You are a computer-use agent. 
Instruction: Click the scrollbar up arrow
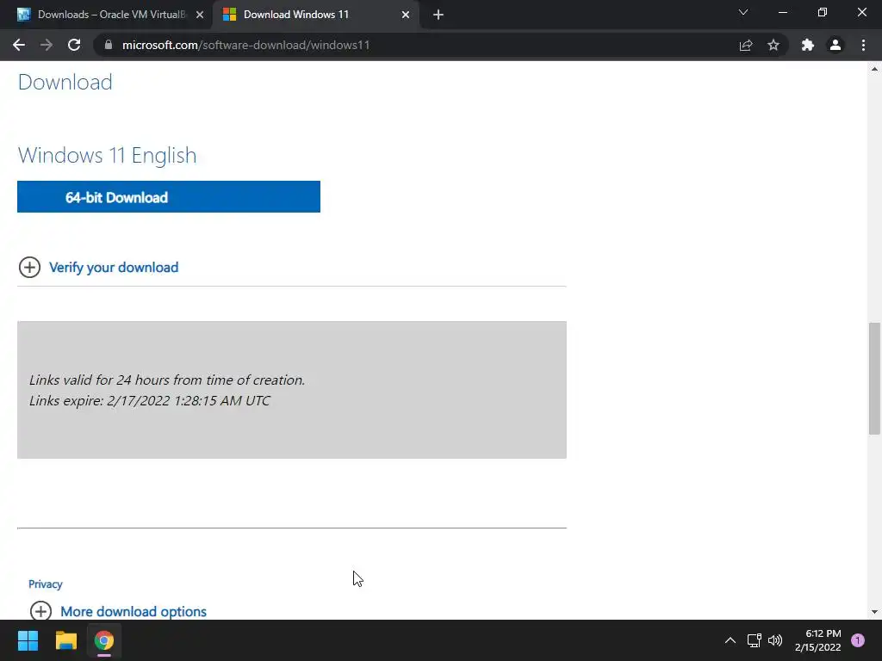tap(874, 69)
